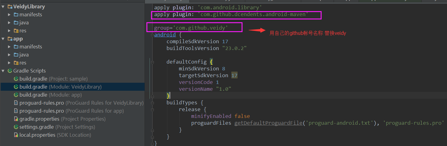The width and height of the screenshot is (447, 146).
Task: Click the app module folder icon
Action: 10,39
